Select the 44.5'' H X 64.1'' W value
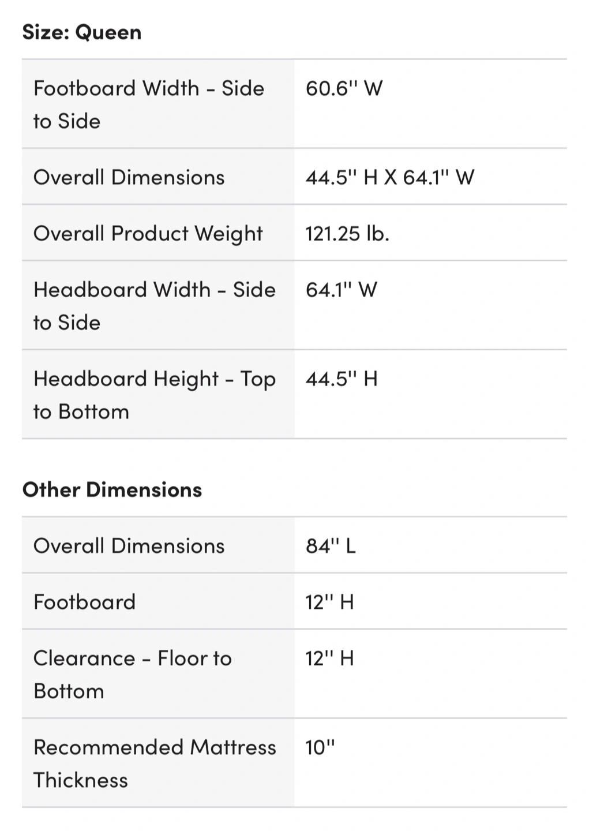Viewport: 589px width, 831px height. tap(389, 177)
